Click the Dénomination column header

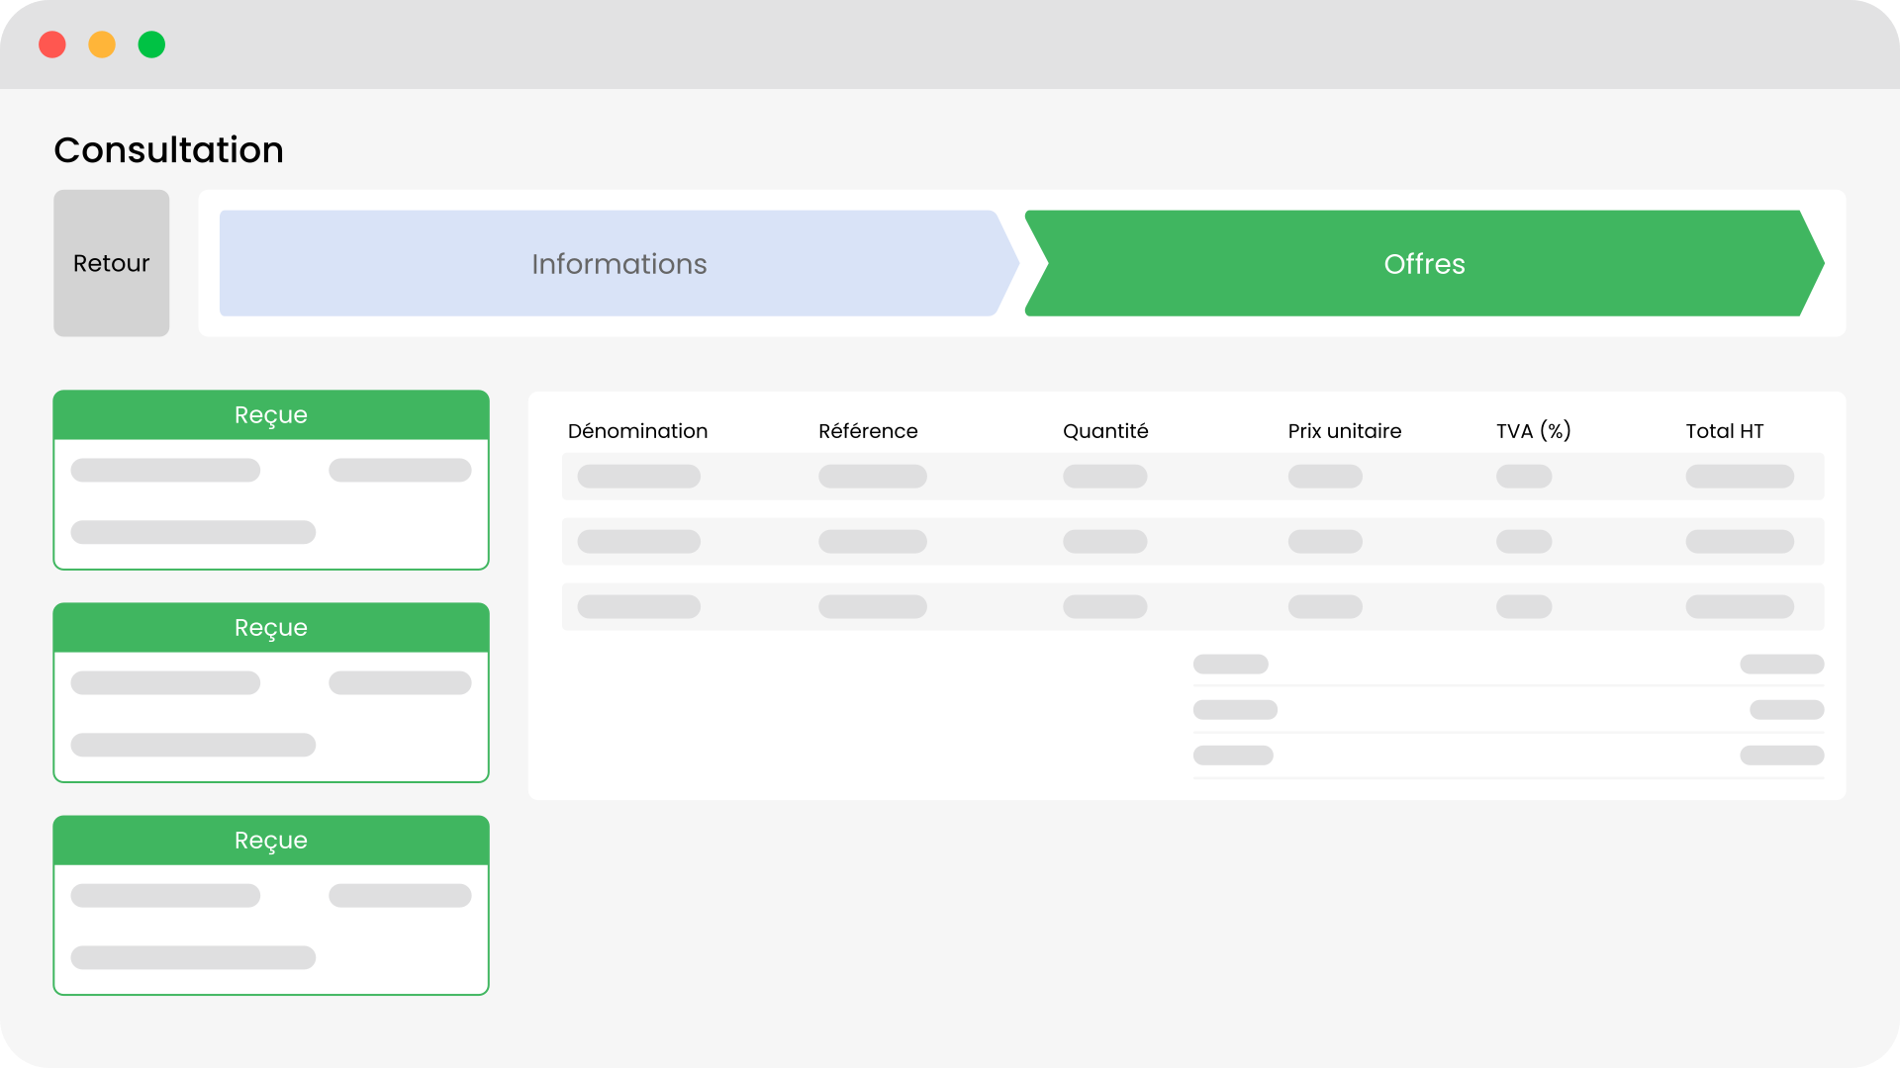coord(637,431)
